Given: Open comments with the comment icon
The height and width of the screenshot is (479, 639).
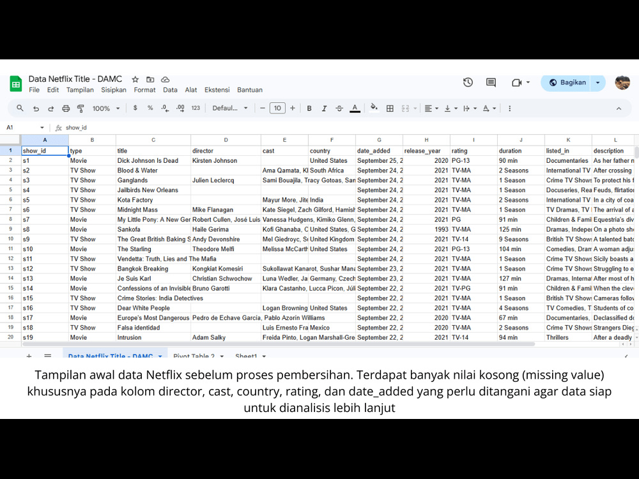Looking at the screenshot, I should click(x=490, y=82).
